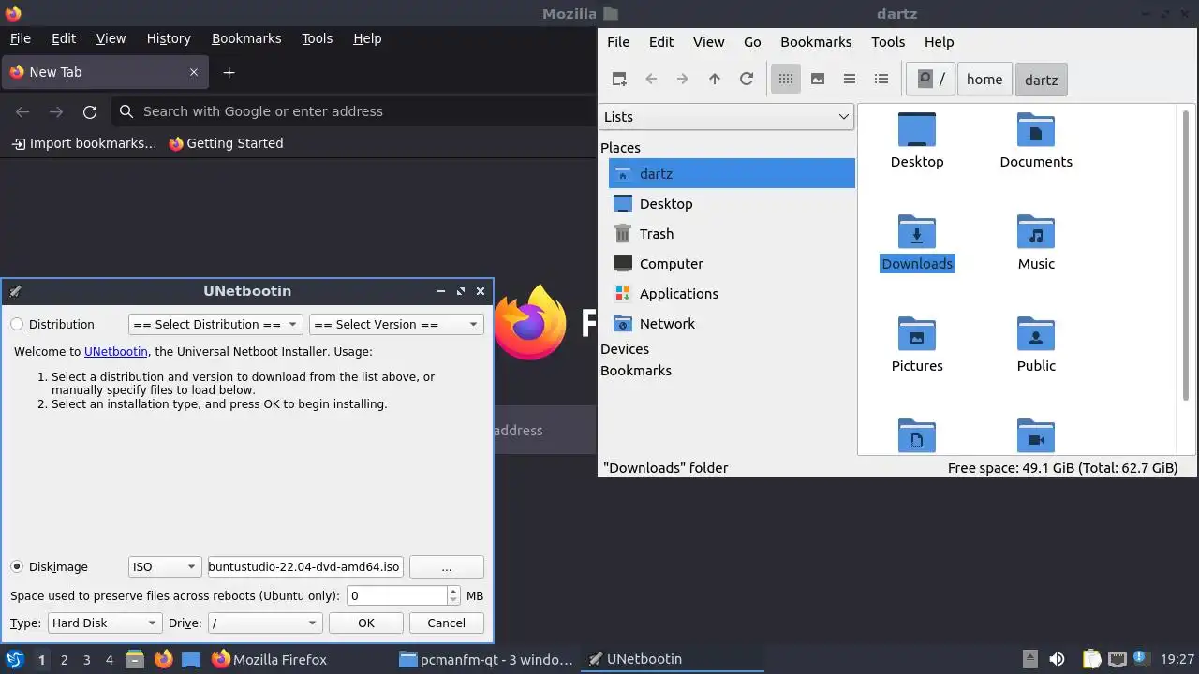Screen dimensions: 1199x674
Task: Open the file manager Tools menu
Action: pos(888,42)
